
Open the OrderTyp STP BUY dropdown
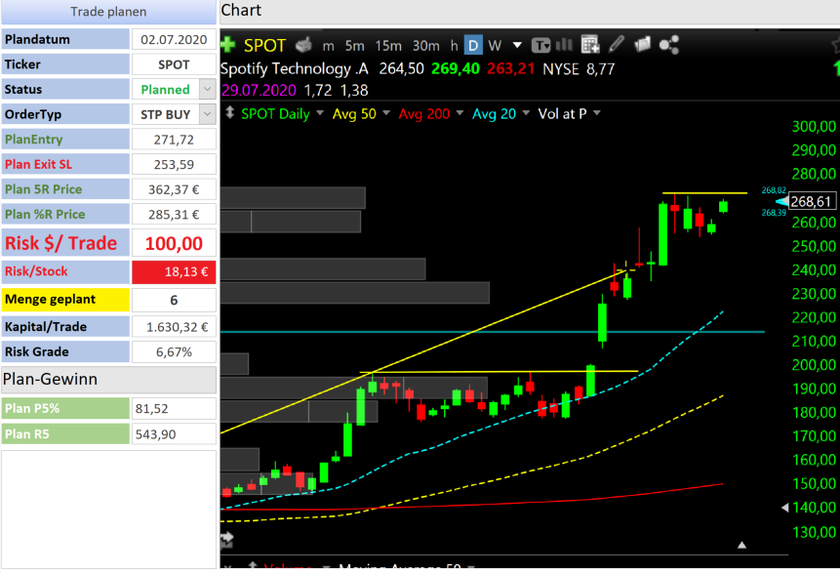208,114
